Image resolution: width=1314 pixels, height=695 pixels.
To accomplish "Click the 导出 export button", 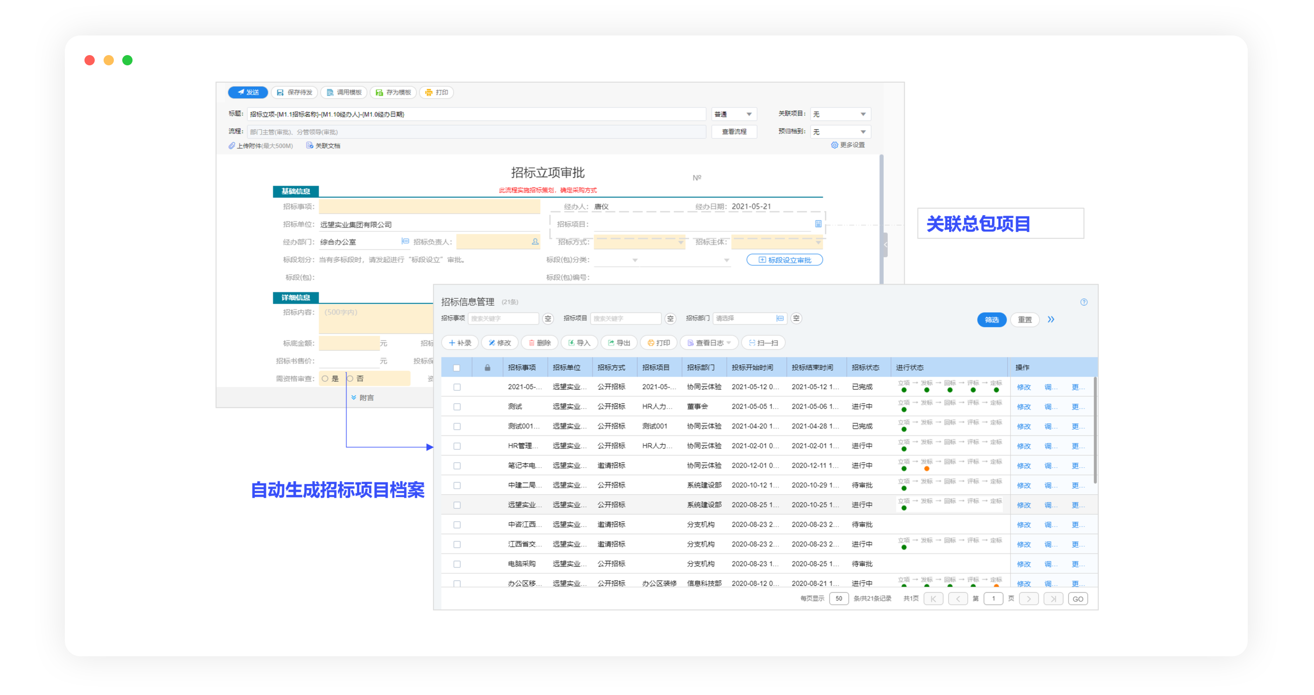I will tap(619, 343).
